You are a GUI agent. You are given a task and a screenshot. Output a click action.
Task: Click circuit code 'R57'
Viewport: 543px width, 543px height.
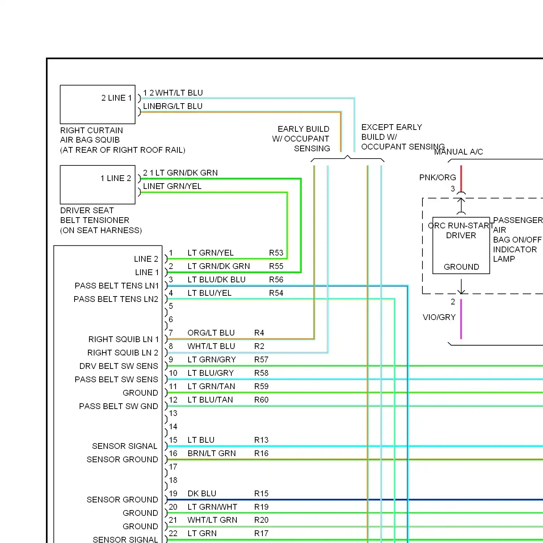[x=261, y=359]
